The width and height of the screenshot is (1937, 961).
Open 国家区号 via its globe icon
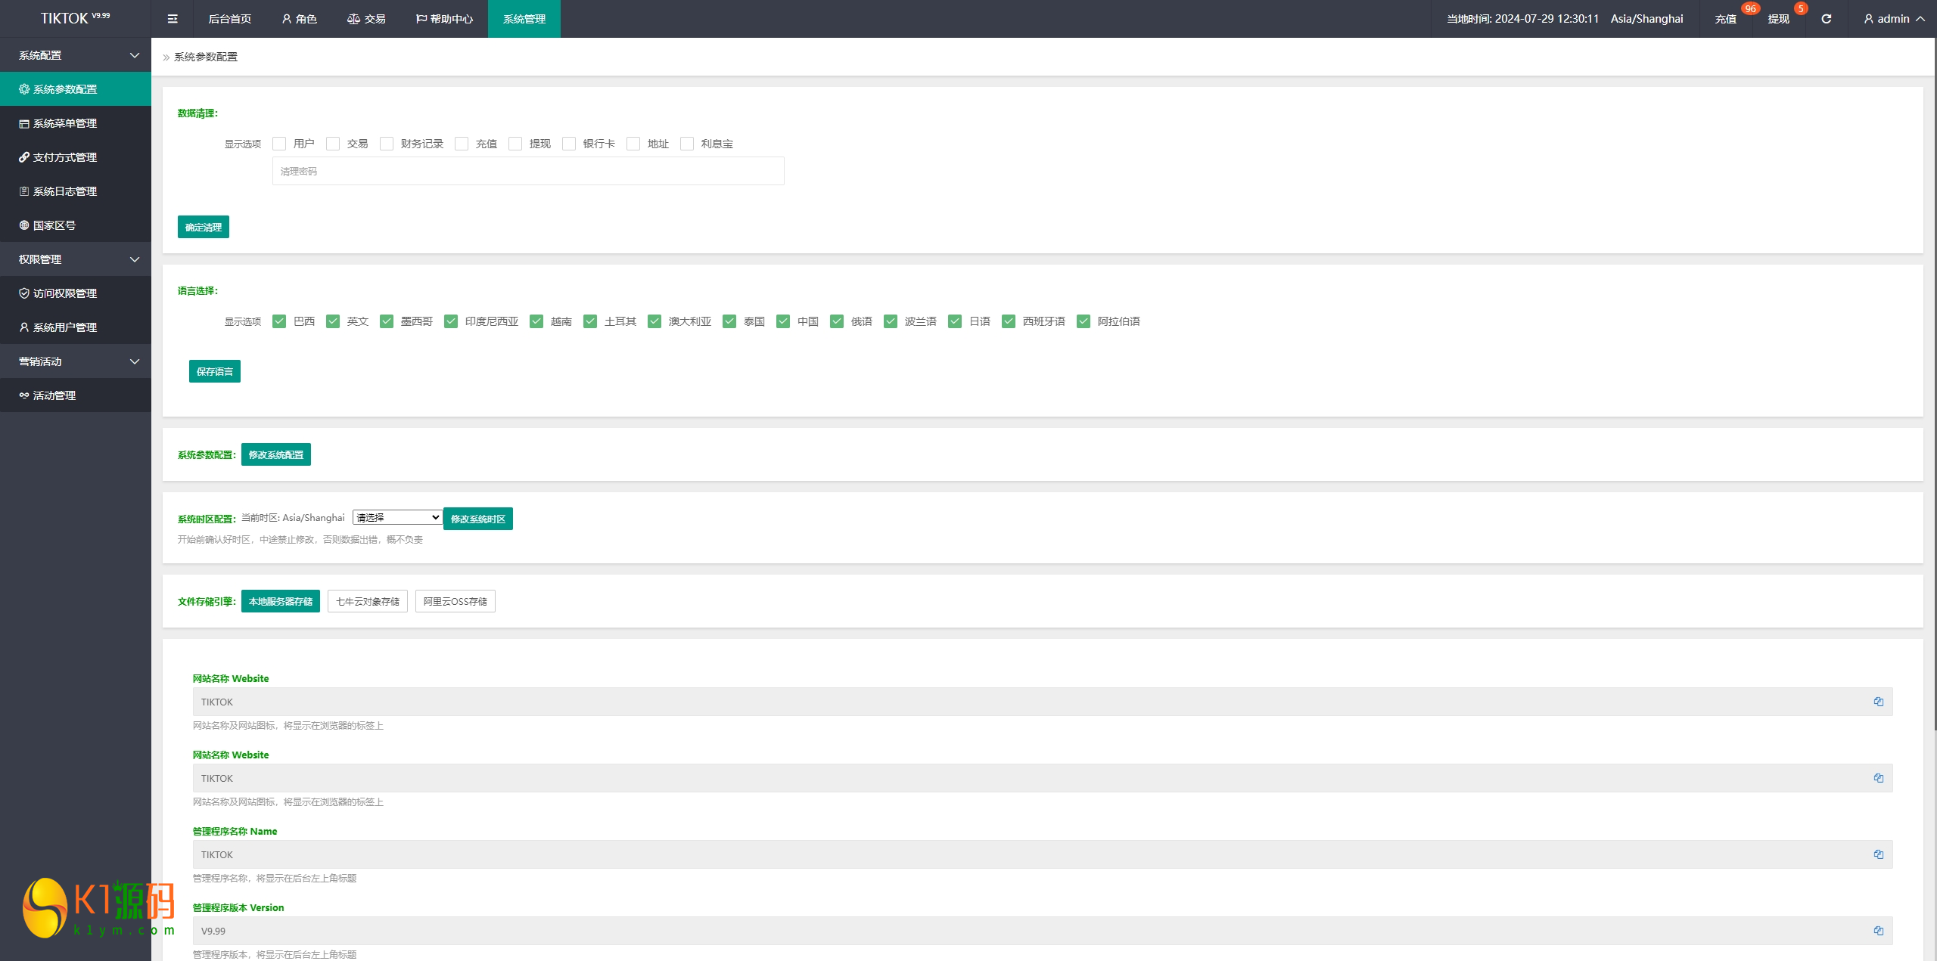pos(24,225)
